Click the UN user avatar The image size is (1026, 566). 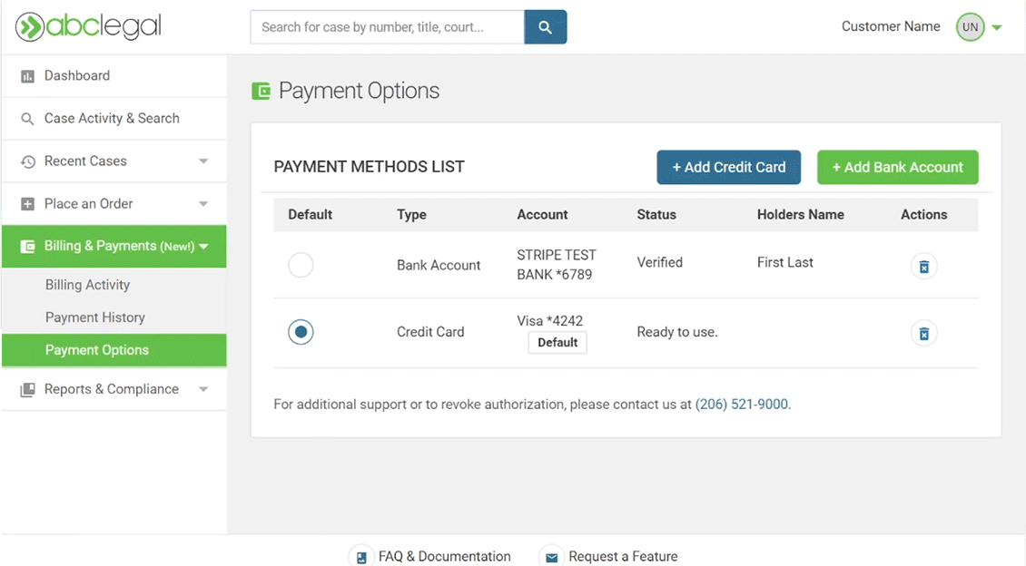(970, 27)
